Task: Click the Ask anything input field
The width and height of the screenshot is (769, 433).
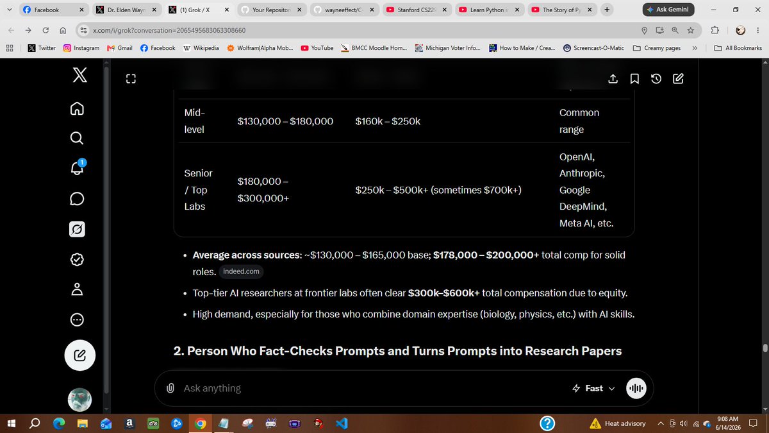Action: tap(372, 388)
